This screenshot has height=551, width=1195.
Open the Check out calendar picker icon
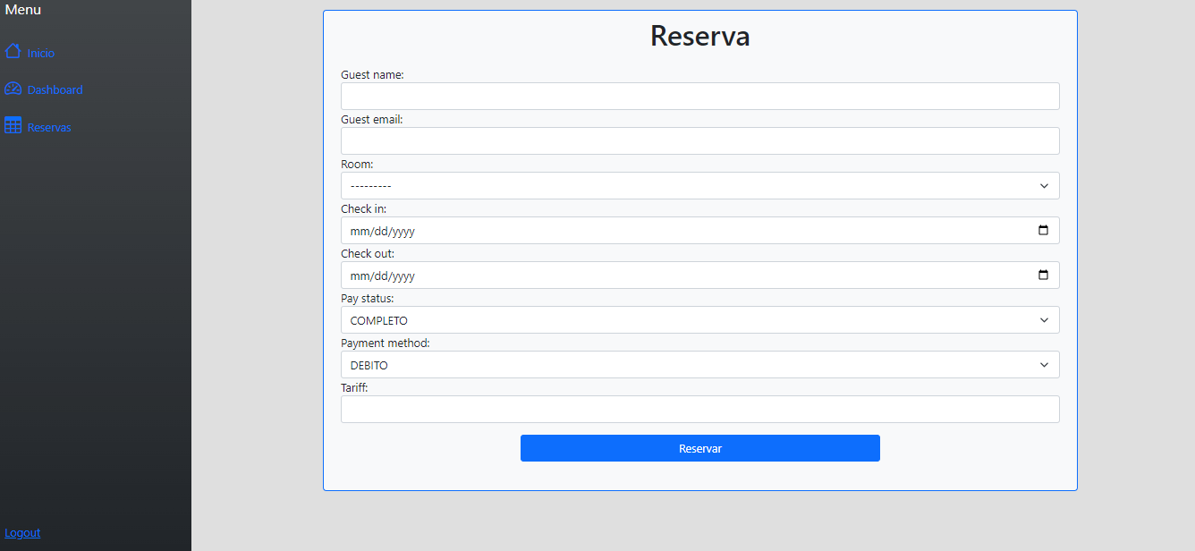coord(1043,275)
